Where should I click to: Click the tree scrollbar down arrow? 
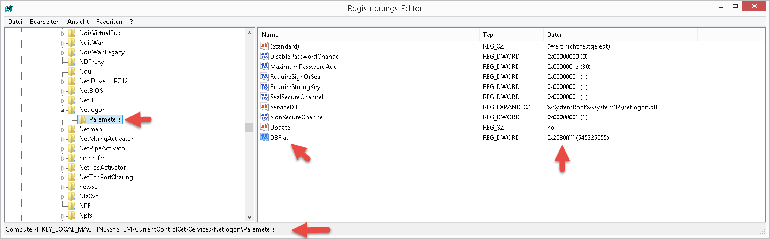(249, 217)
